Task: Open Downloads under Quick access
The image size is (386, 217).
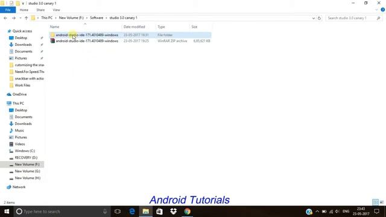Action: (x=23, y=45)
